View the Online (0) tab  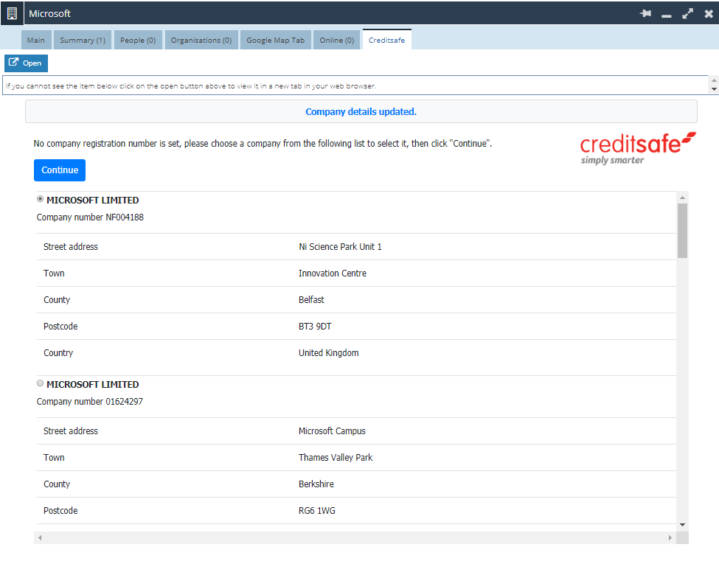336,40
